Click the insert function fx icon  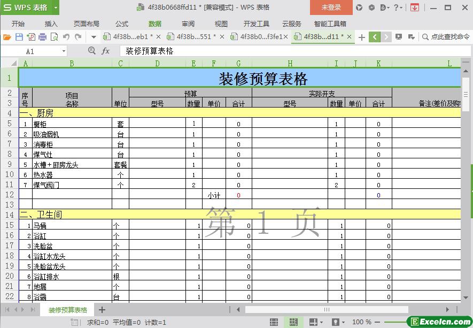point(105,51)
